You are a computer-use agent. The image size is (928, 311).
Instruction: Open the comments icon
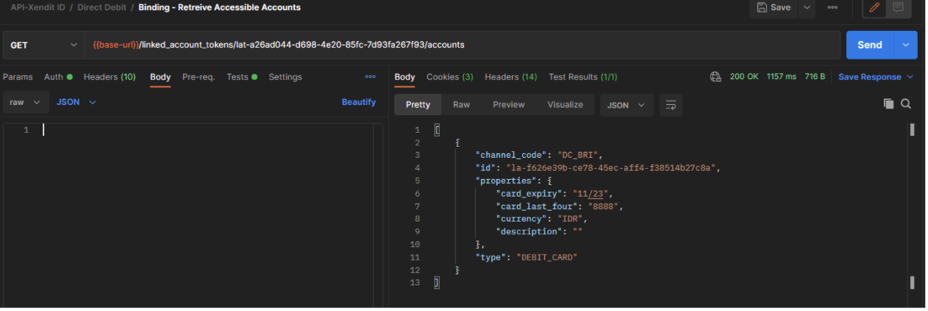point(898,7)
